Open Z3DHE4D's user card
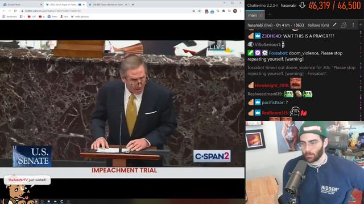 pyautogui.click(x=272, y=36)
